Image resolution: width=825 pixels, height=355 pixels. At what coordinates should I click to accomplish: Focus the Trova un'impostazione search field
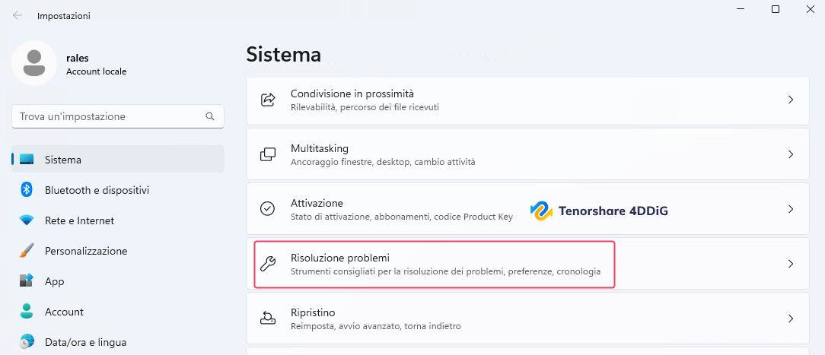pos(107,116)
